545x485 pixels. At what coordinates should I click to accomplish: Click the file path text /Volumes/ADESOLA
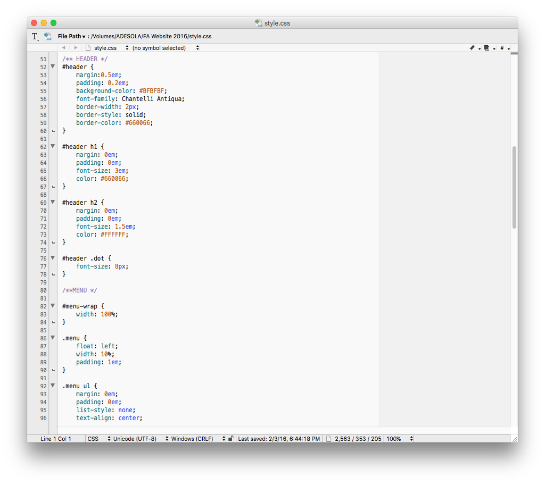(151, 36)
